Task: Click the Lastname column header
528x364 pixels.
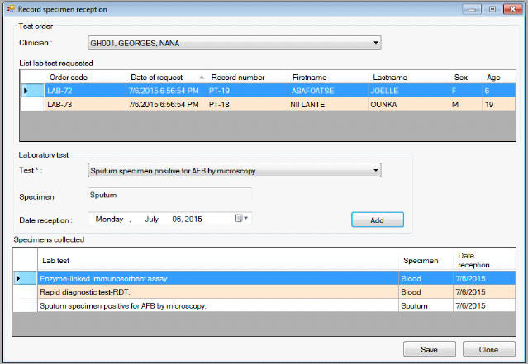Action: coord(409,78)
